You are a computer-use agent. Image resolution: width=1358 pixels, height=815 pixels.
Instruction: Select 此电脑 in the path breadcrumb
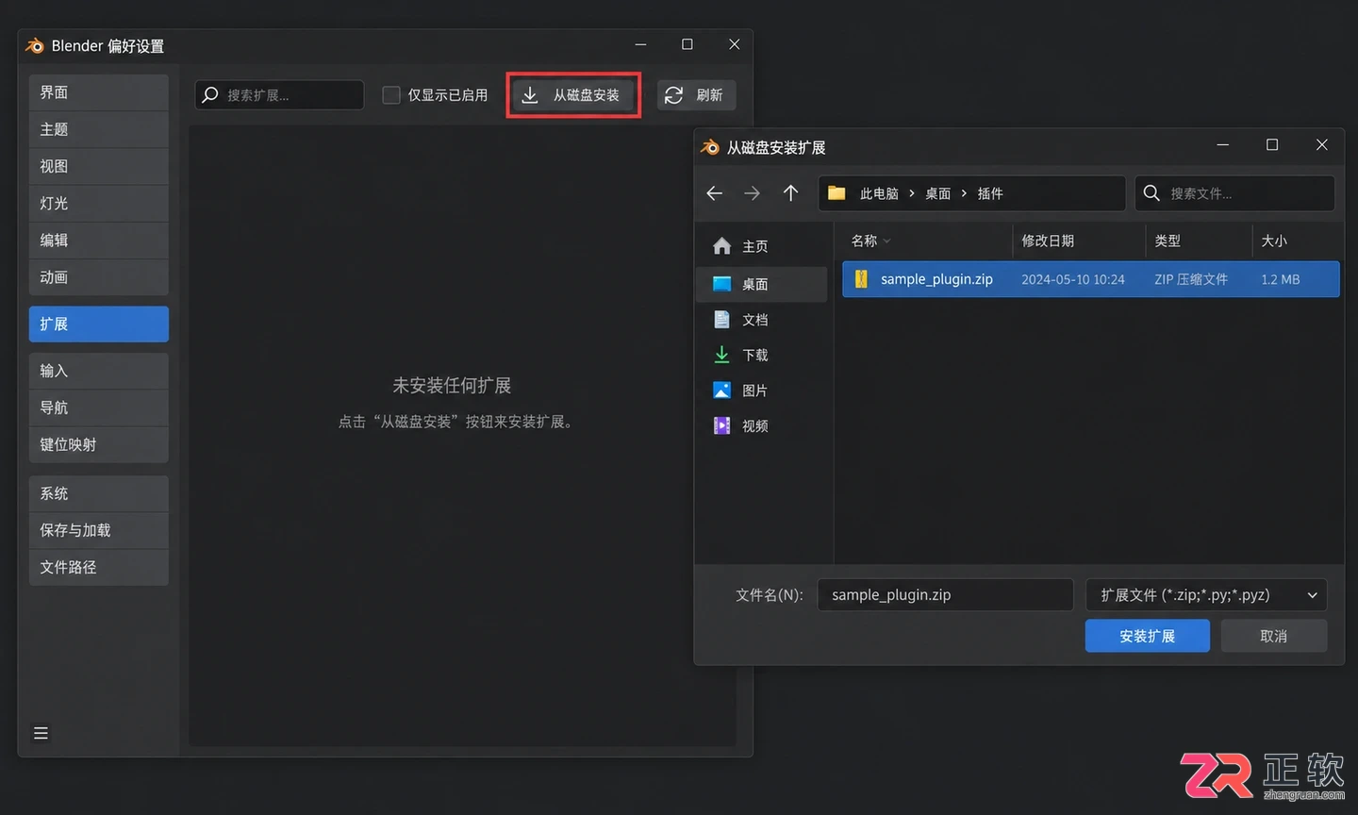[x=879, y=193]
